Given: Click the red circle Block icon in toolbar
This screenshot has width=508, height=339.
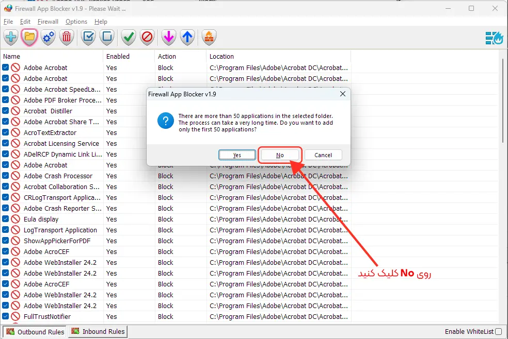Looking at the screenshot, I should [x=147, y=37].
